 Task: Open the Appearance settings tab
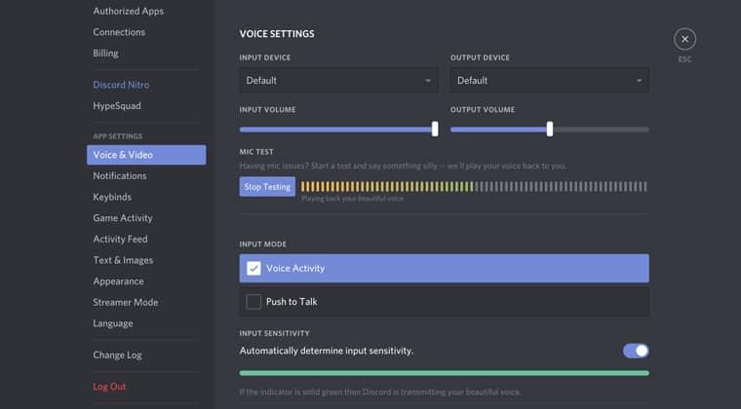click(x=118, y=281)
